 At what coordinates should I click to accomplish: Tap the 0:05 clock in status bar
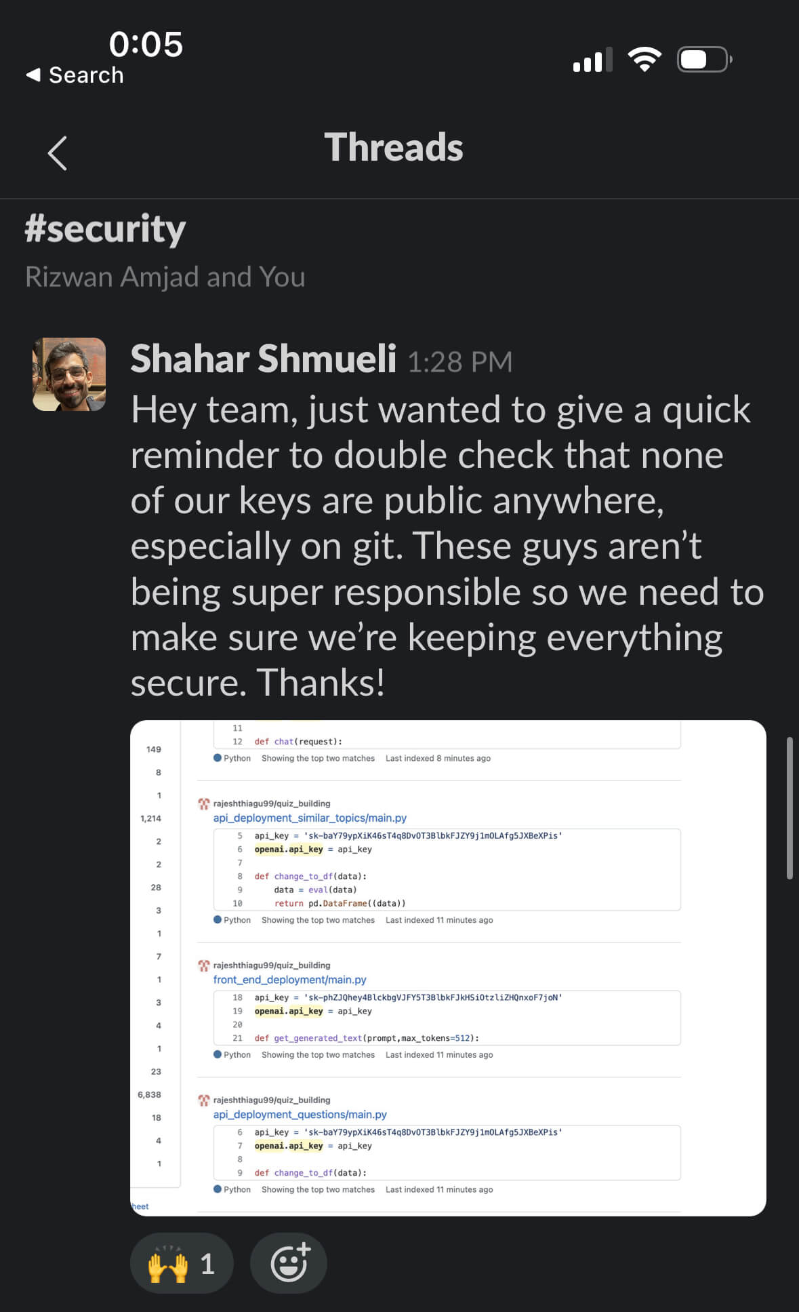[146, 44]
